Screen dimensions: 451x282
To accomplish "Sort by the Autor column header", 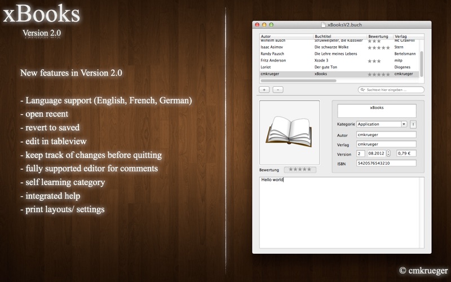I will [286, 37].
